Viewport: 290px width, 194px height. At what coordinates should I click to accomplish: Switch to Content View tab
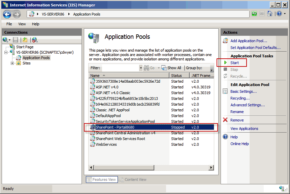coord(133,179)
